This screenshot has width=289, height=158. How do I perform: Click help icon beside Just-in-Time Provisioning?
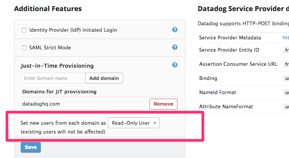175,65
